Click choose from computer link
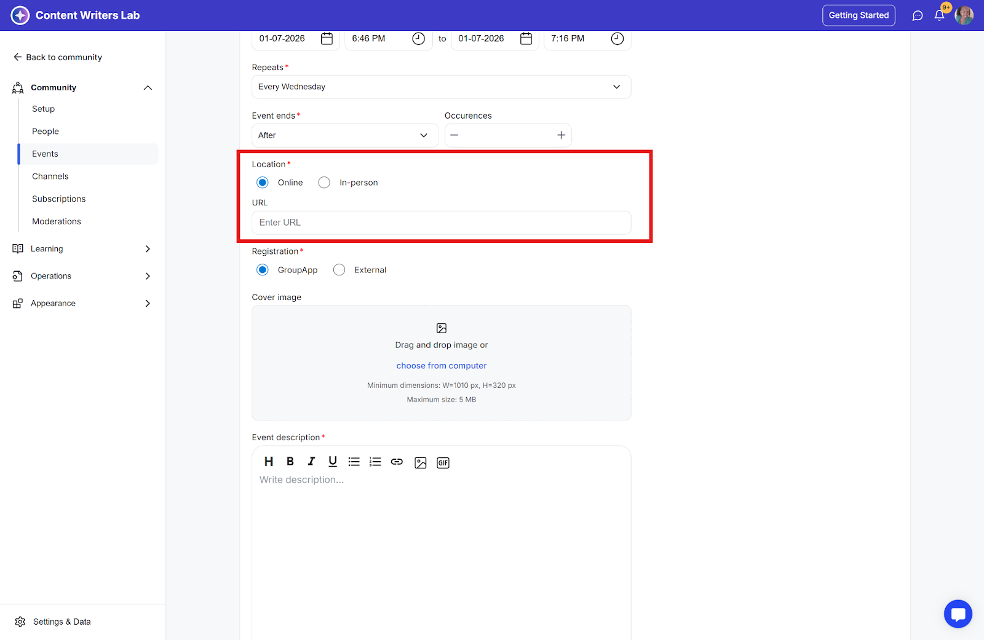The image size is (984, 640). pos(441,366)
